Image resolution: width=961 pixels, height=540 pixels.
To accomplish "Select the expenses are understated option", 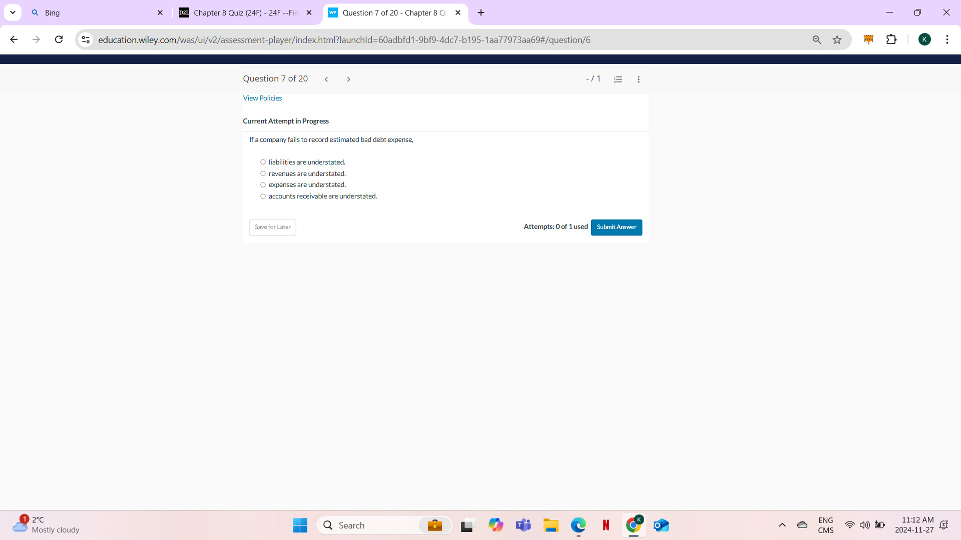I will tap(263, 184).
